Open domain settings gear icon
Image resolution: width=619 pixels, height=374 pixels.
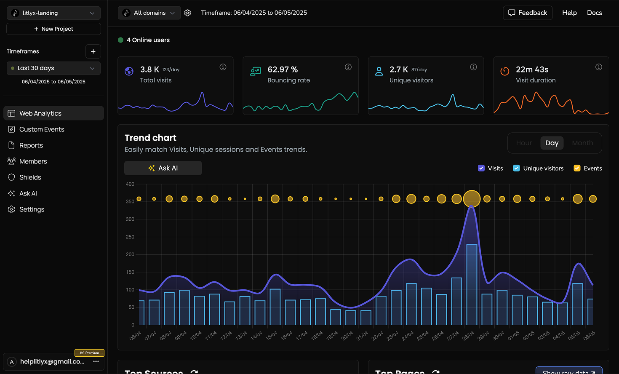click(188, 13)
